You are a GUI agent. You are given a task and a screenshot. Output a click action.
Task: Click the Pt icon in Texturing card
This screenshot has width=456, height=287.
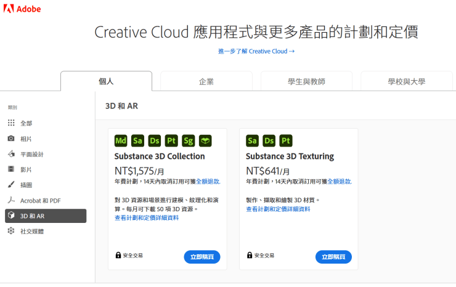(x=286, y=141)
